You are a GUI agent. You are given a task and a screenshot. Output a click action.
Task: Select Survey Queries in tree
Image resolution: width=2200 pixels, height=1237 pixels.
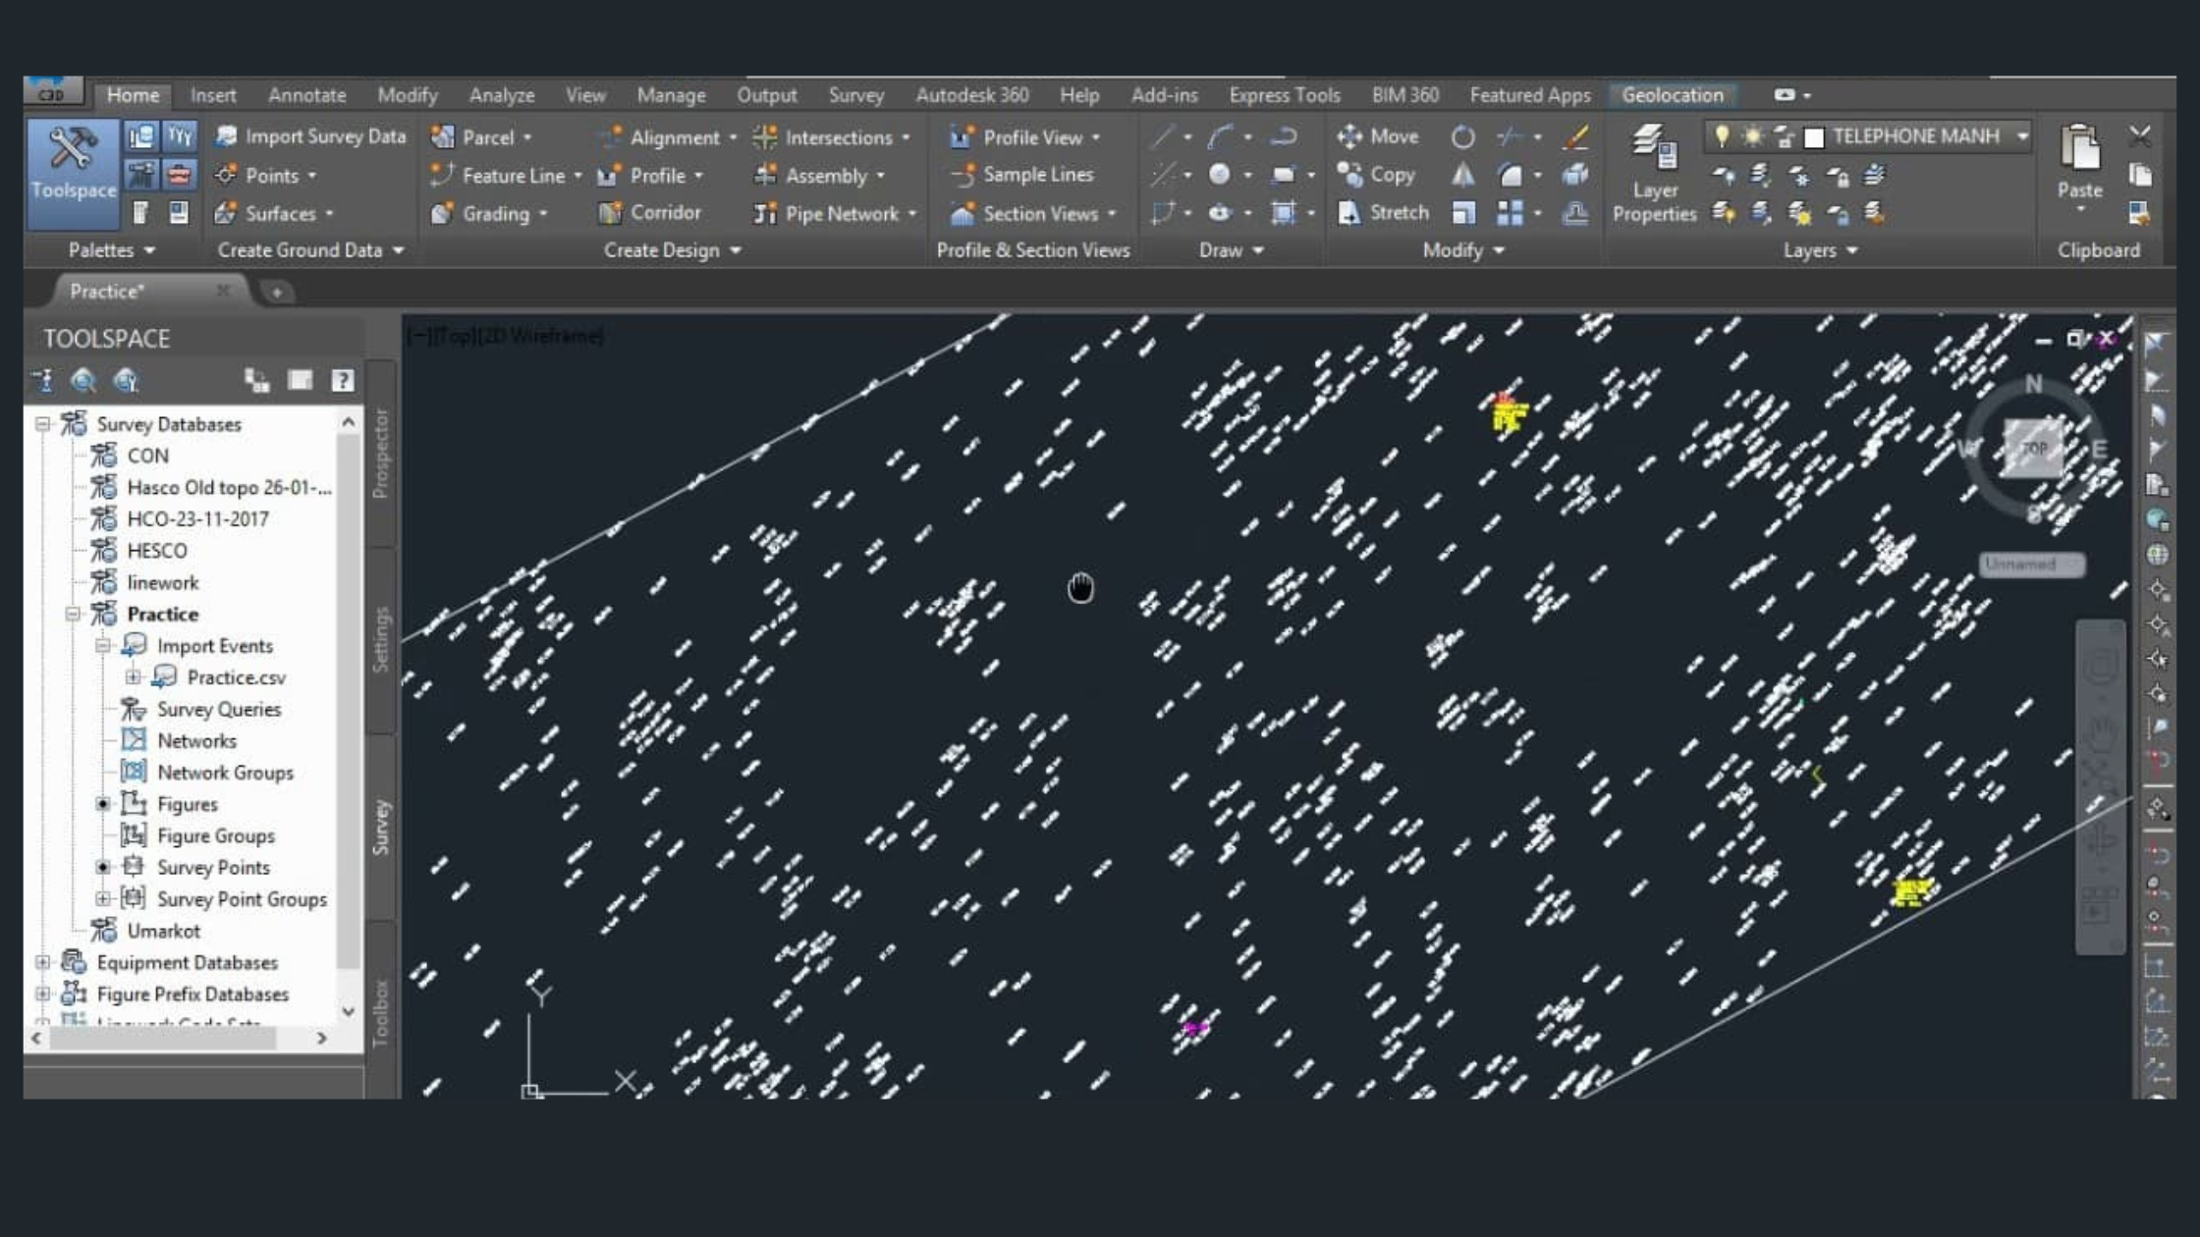click(x=218, y=709)
